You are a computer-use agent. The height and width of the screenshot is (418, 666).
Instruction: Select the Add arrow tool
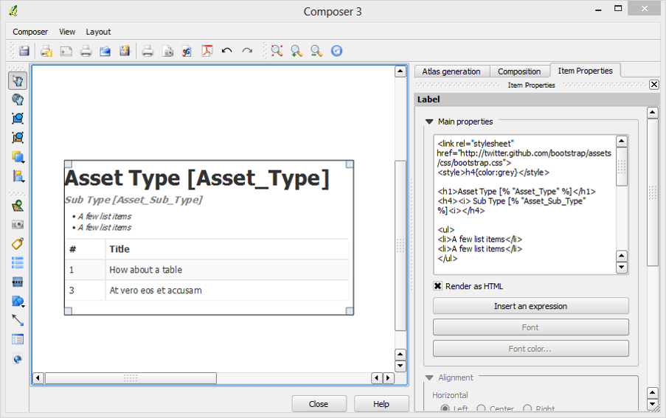(18, 320)
